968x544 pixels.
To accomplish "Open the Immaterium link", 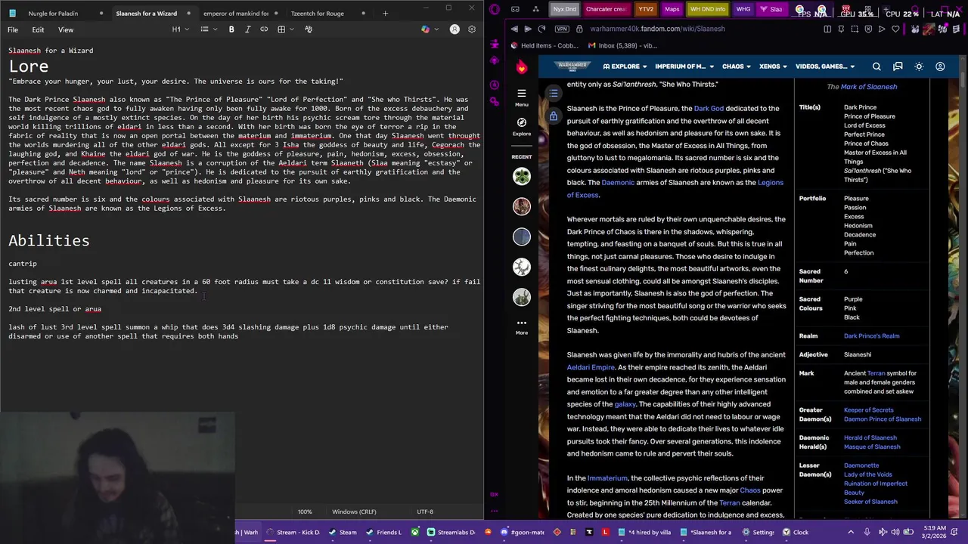I will [x=607, y=478].
